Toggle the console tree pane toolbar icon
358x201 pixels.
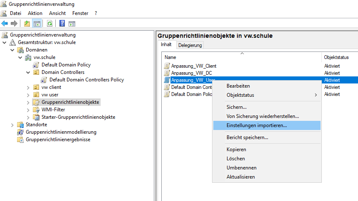(37, 24)
